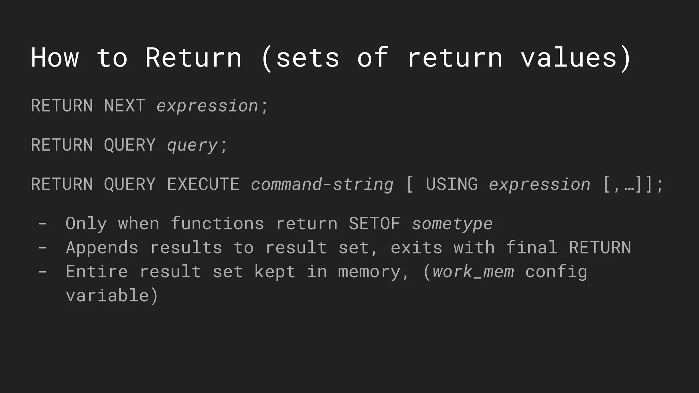Click the italic 'command-string' text
Image resolution: width=699 pixels, height=393 pixels.
322,185
